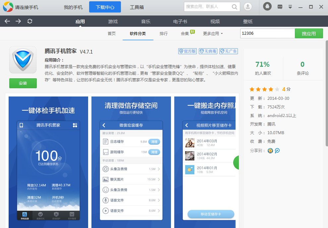The image size is (328, 228).
Task: Navigate forward using the right arrow icon
Action: pos(19,21)
